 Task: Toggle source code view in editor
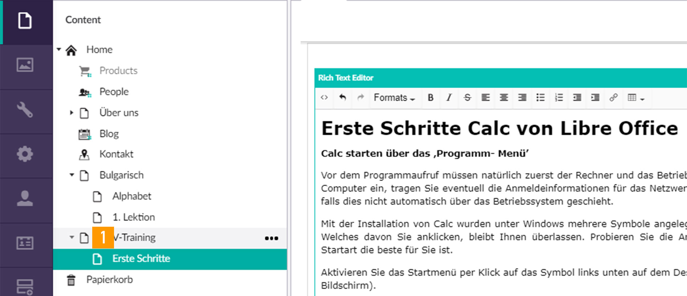tap(324, 98)
